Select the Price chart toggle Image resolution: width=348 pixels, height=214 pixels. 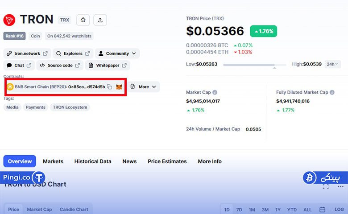point(13,210)
